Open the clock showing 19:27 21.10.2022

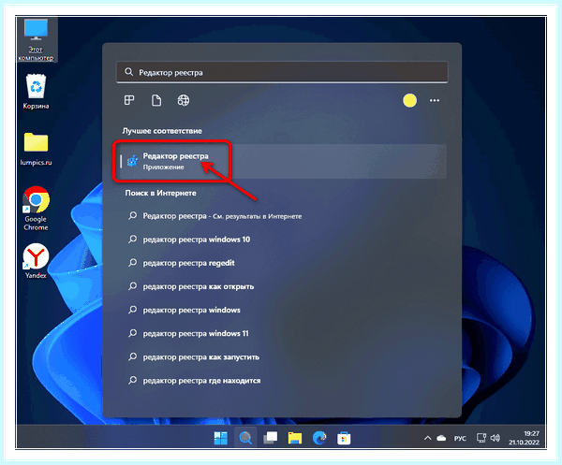coord(524,438)
